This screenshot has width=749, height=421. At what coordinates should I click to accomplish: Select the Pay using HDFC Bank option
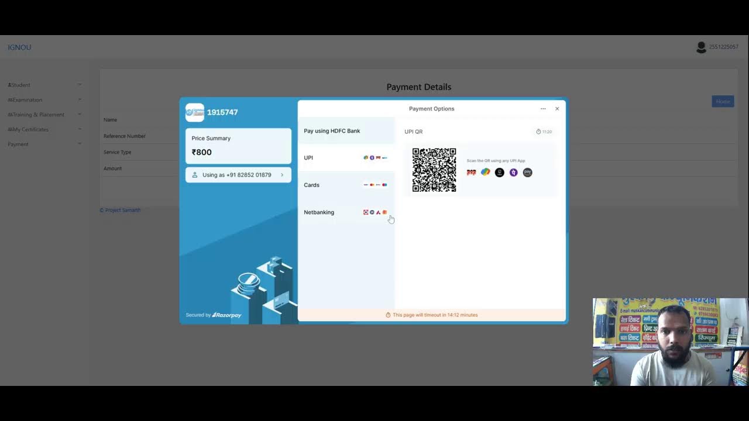point(346,131)
